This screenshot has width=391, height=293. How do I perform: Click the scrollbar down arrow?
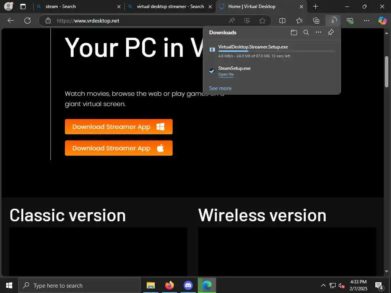[x=386, y=271]
